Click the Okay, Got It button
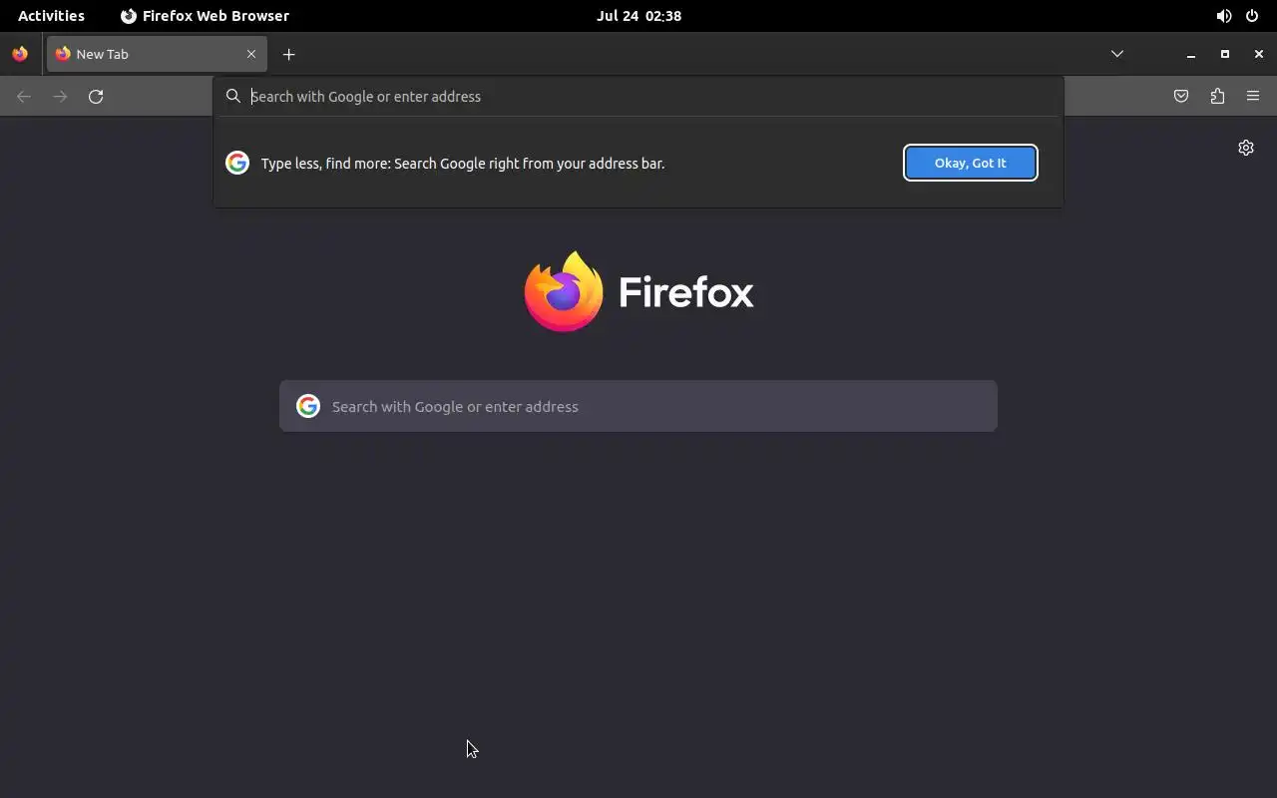1277x798 pixels. click(971, 163)
